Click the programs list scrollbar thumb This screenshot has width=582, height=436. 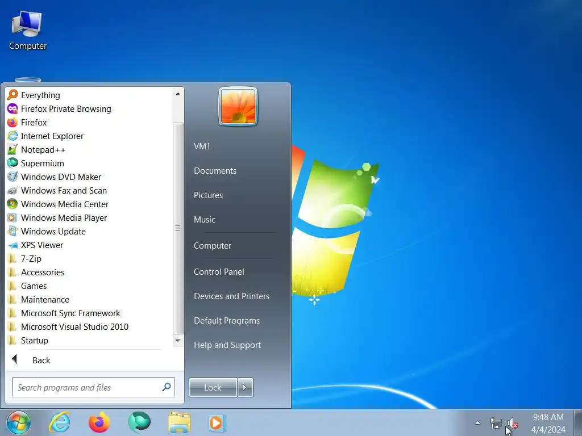pyautogui.click(x=178, y=228)
